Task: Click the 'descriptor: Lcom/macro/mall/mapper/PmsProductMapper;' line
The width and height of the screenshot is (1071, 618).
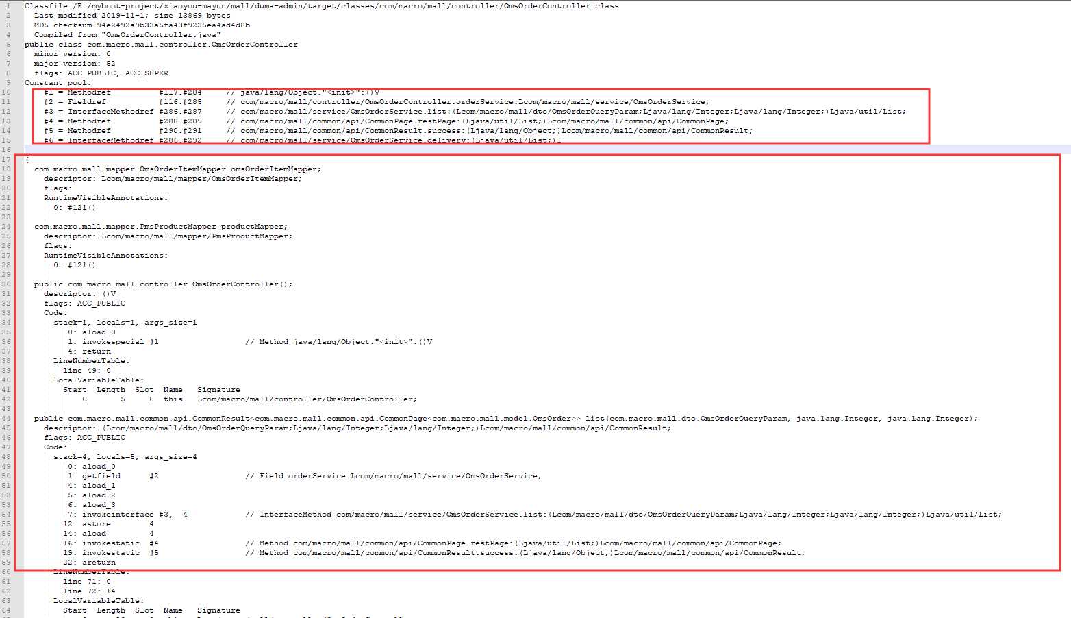Action: click(168, 236)
